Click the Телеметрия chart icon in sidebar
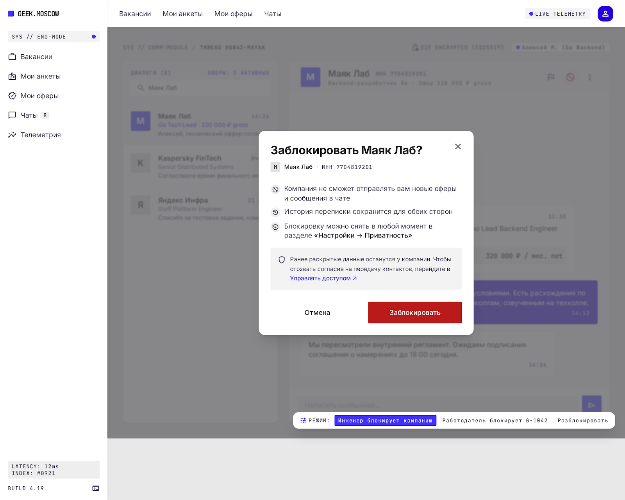Screen dimensions: 625x500 pyautogui.click(x=12, y=135)
